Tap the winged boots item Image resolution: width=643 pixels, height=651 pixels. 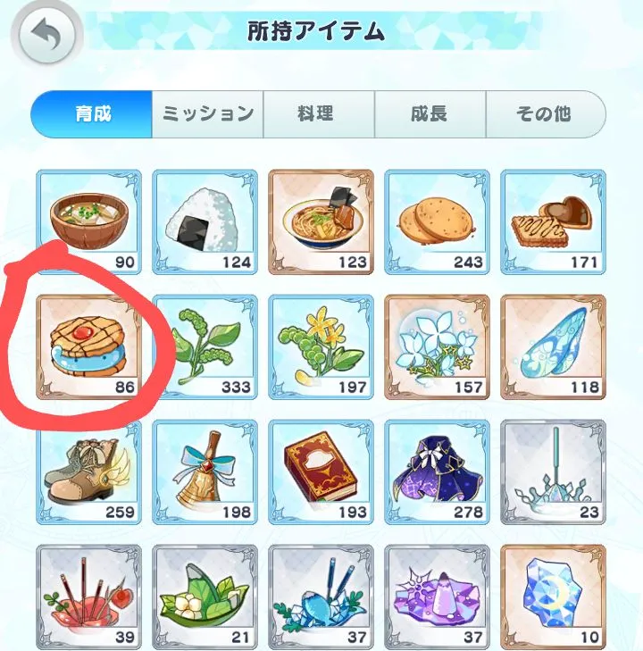coord(88,472)
